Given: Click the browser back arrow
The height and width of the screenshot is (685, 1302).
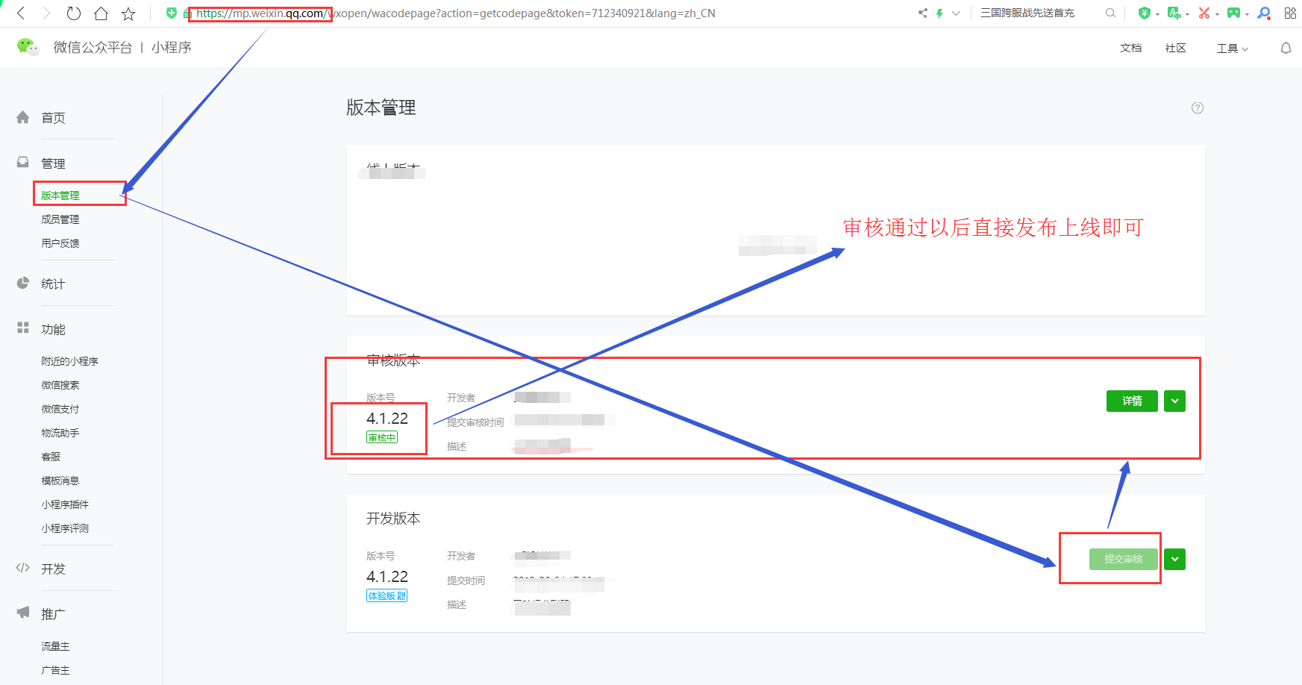Looking at the screenshot, I should (21, 13).
